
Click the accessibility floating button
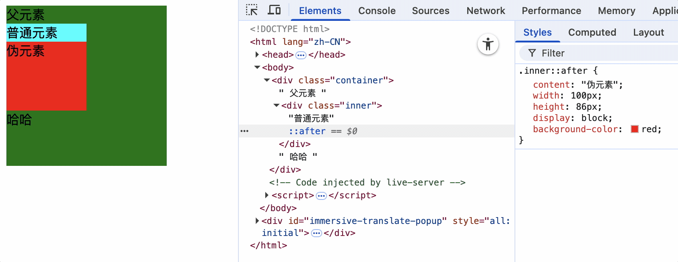point(488,44)
